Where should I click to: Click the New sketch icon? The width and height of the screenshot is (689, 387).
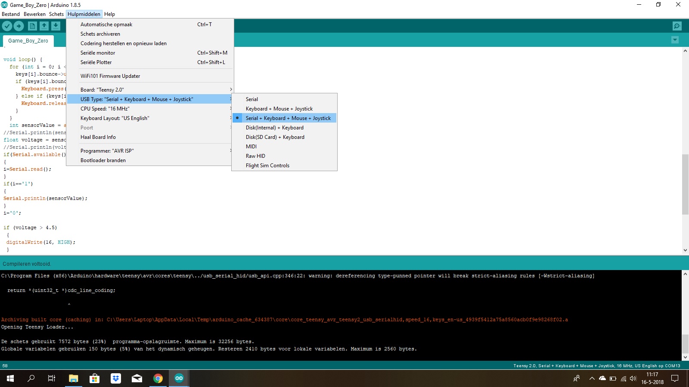click(x=32, y=26)
